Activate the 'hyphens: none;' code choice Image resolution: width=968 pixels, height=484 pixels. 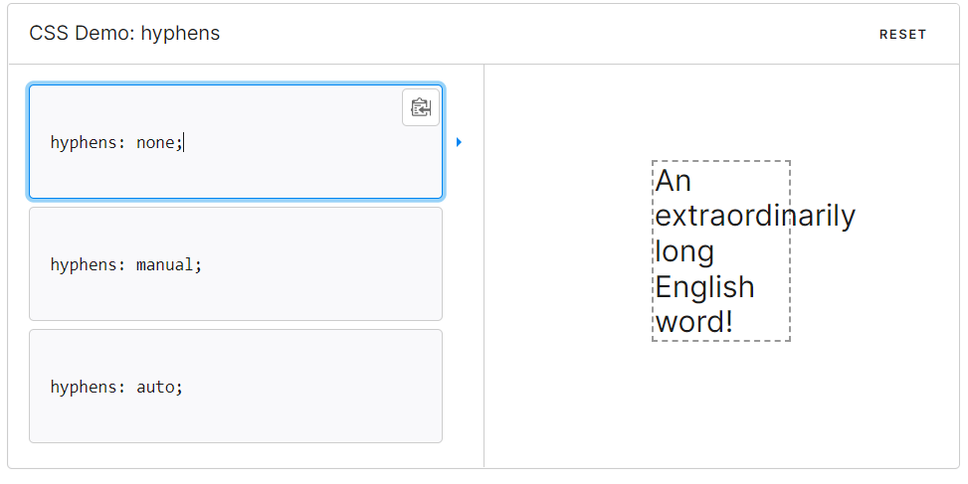point(236,142)
